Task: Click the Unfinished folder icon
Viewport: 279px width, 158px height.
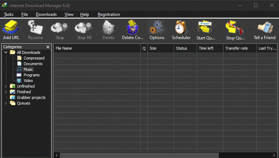Action: tap(12, 86)
